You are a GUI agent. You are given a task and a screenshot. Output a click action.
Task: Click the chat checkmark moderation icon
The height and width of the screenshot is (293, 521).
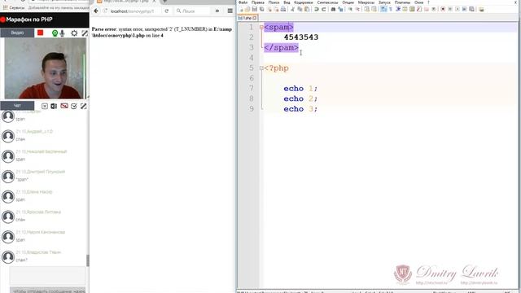click(74, 106)
